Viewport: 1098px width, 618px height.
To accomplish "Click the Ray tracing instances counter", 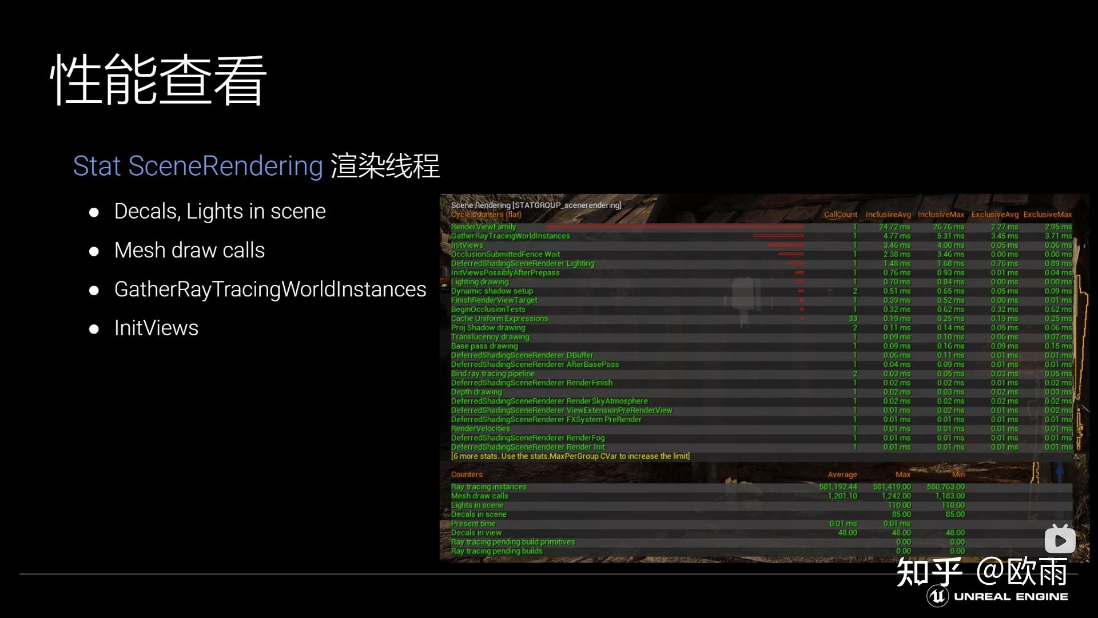I will [x=488, y=487].
